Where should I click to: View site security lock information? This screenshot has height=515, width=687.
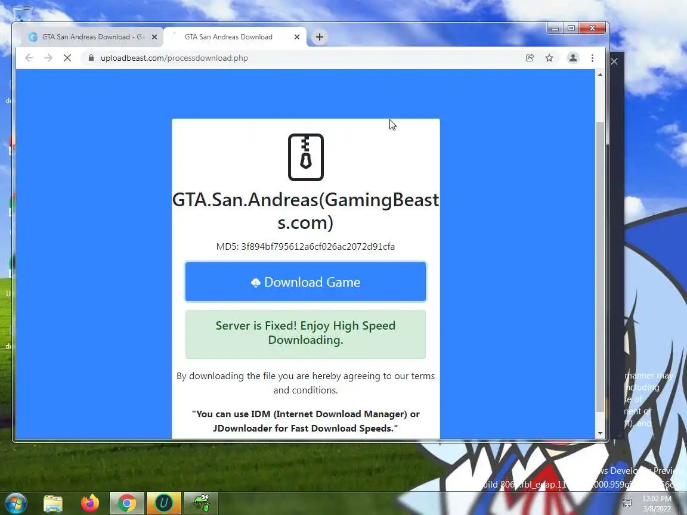tap(91, 58)
